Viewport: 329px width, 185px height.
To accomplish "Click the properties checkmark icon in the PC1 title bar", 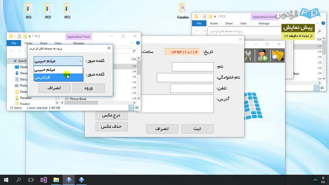I will (19, 36).
